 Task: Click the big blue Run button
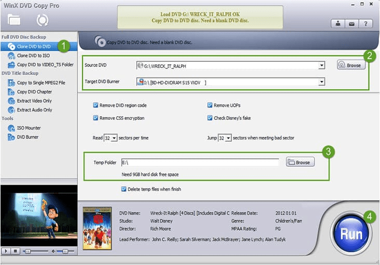[351, 233]
